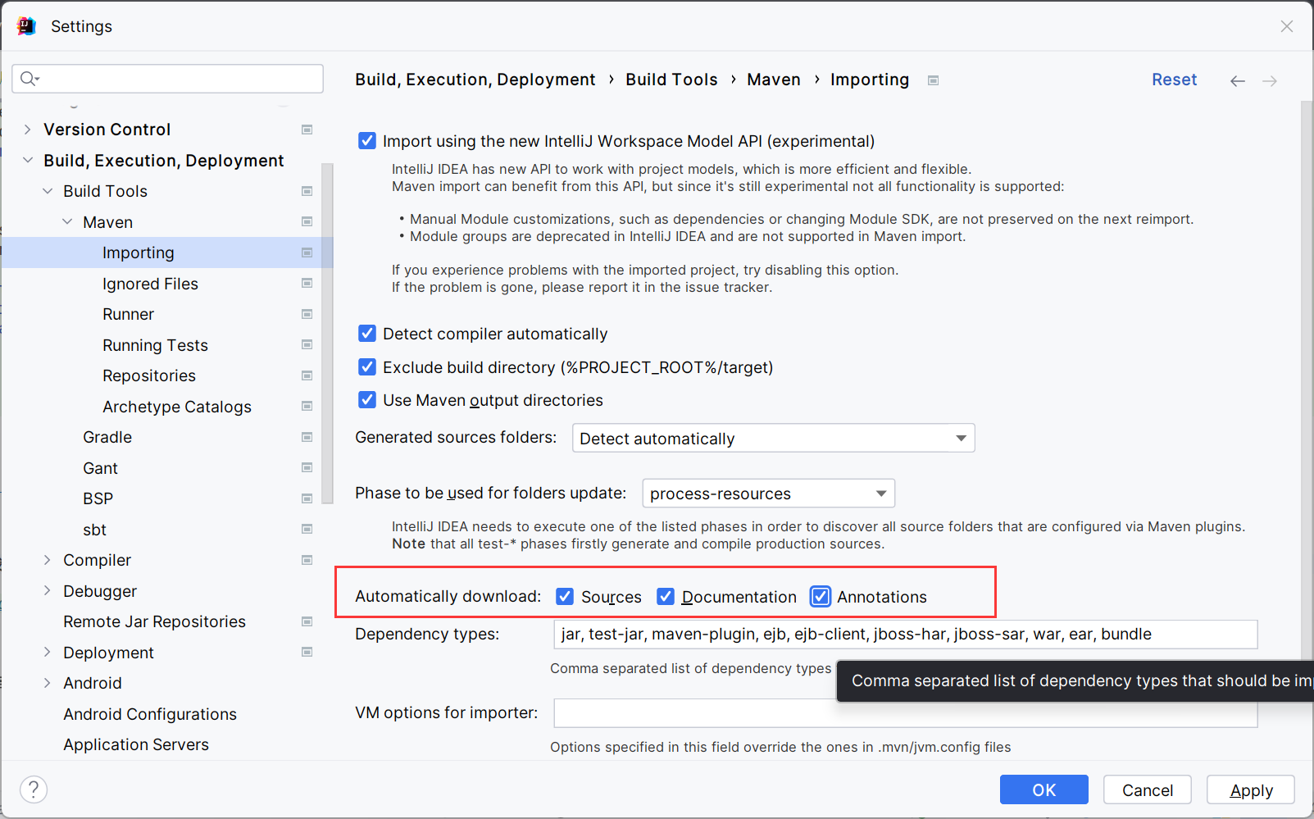Expand Android tree node

[48, 683]
